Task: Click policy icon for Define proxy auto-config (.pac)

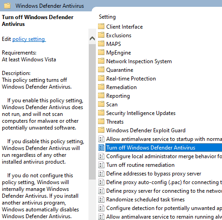Action: pos(101,182)
